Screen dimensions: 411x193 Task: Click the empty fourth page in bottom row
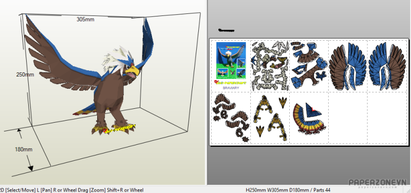tap(348, 118)
